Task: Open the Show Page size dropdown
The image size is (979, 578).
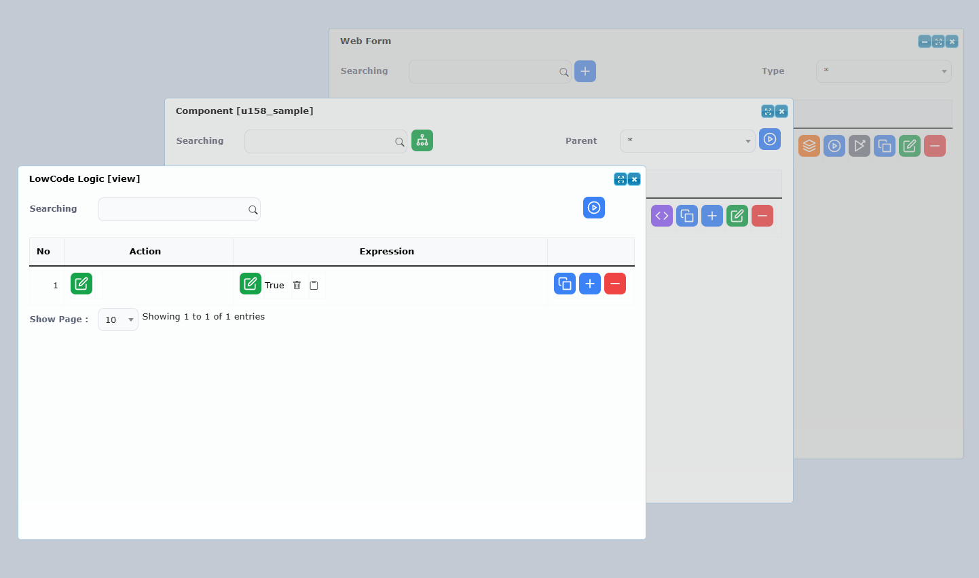Action: (118, 320)
